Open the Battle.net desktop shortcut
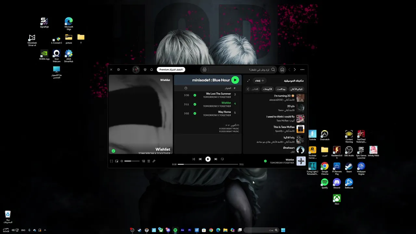Image resolution: width=416 pixels, height=234 pixels. [x=349, y=184]
